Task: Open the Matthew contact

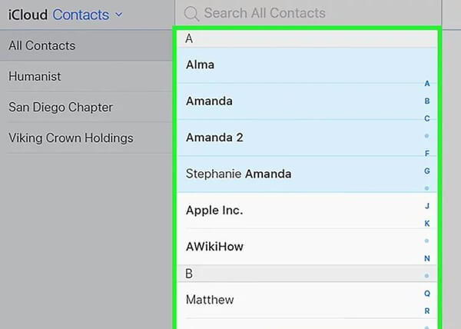Action: coord(210,299)
